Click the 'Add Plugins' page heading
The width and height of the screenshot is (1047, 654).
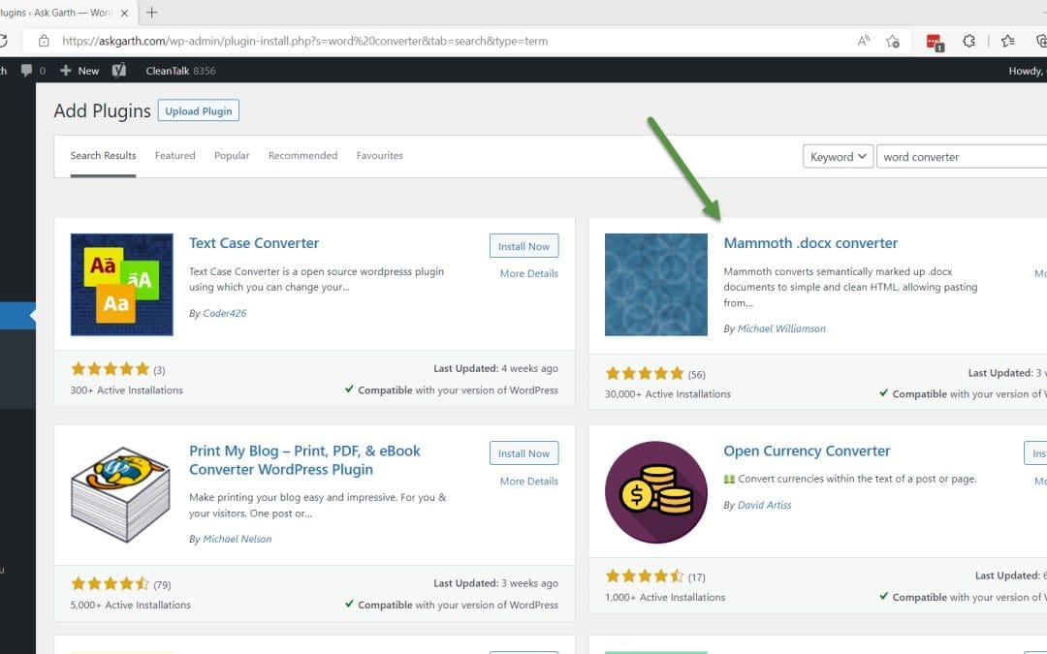click(102, 110)
